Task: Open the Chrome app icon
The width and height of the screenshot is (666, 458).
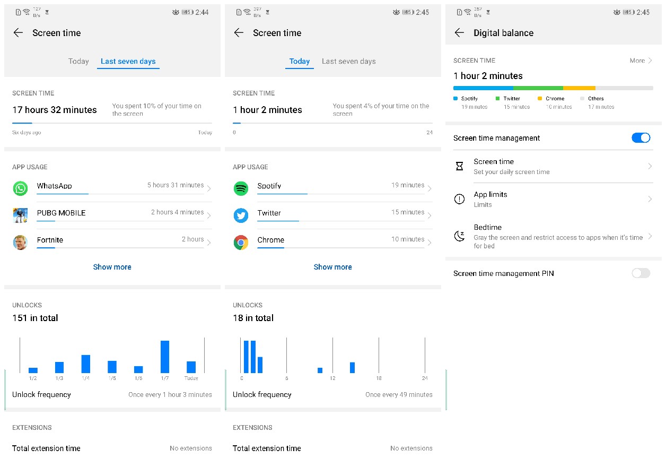Action: (x=241, y=243)
